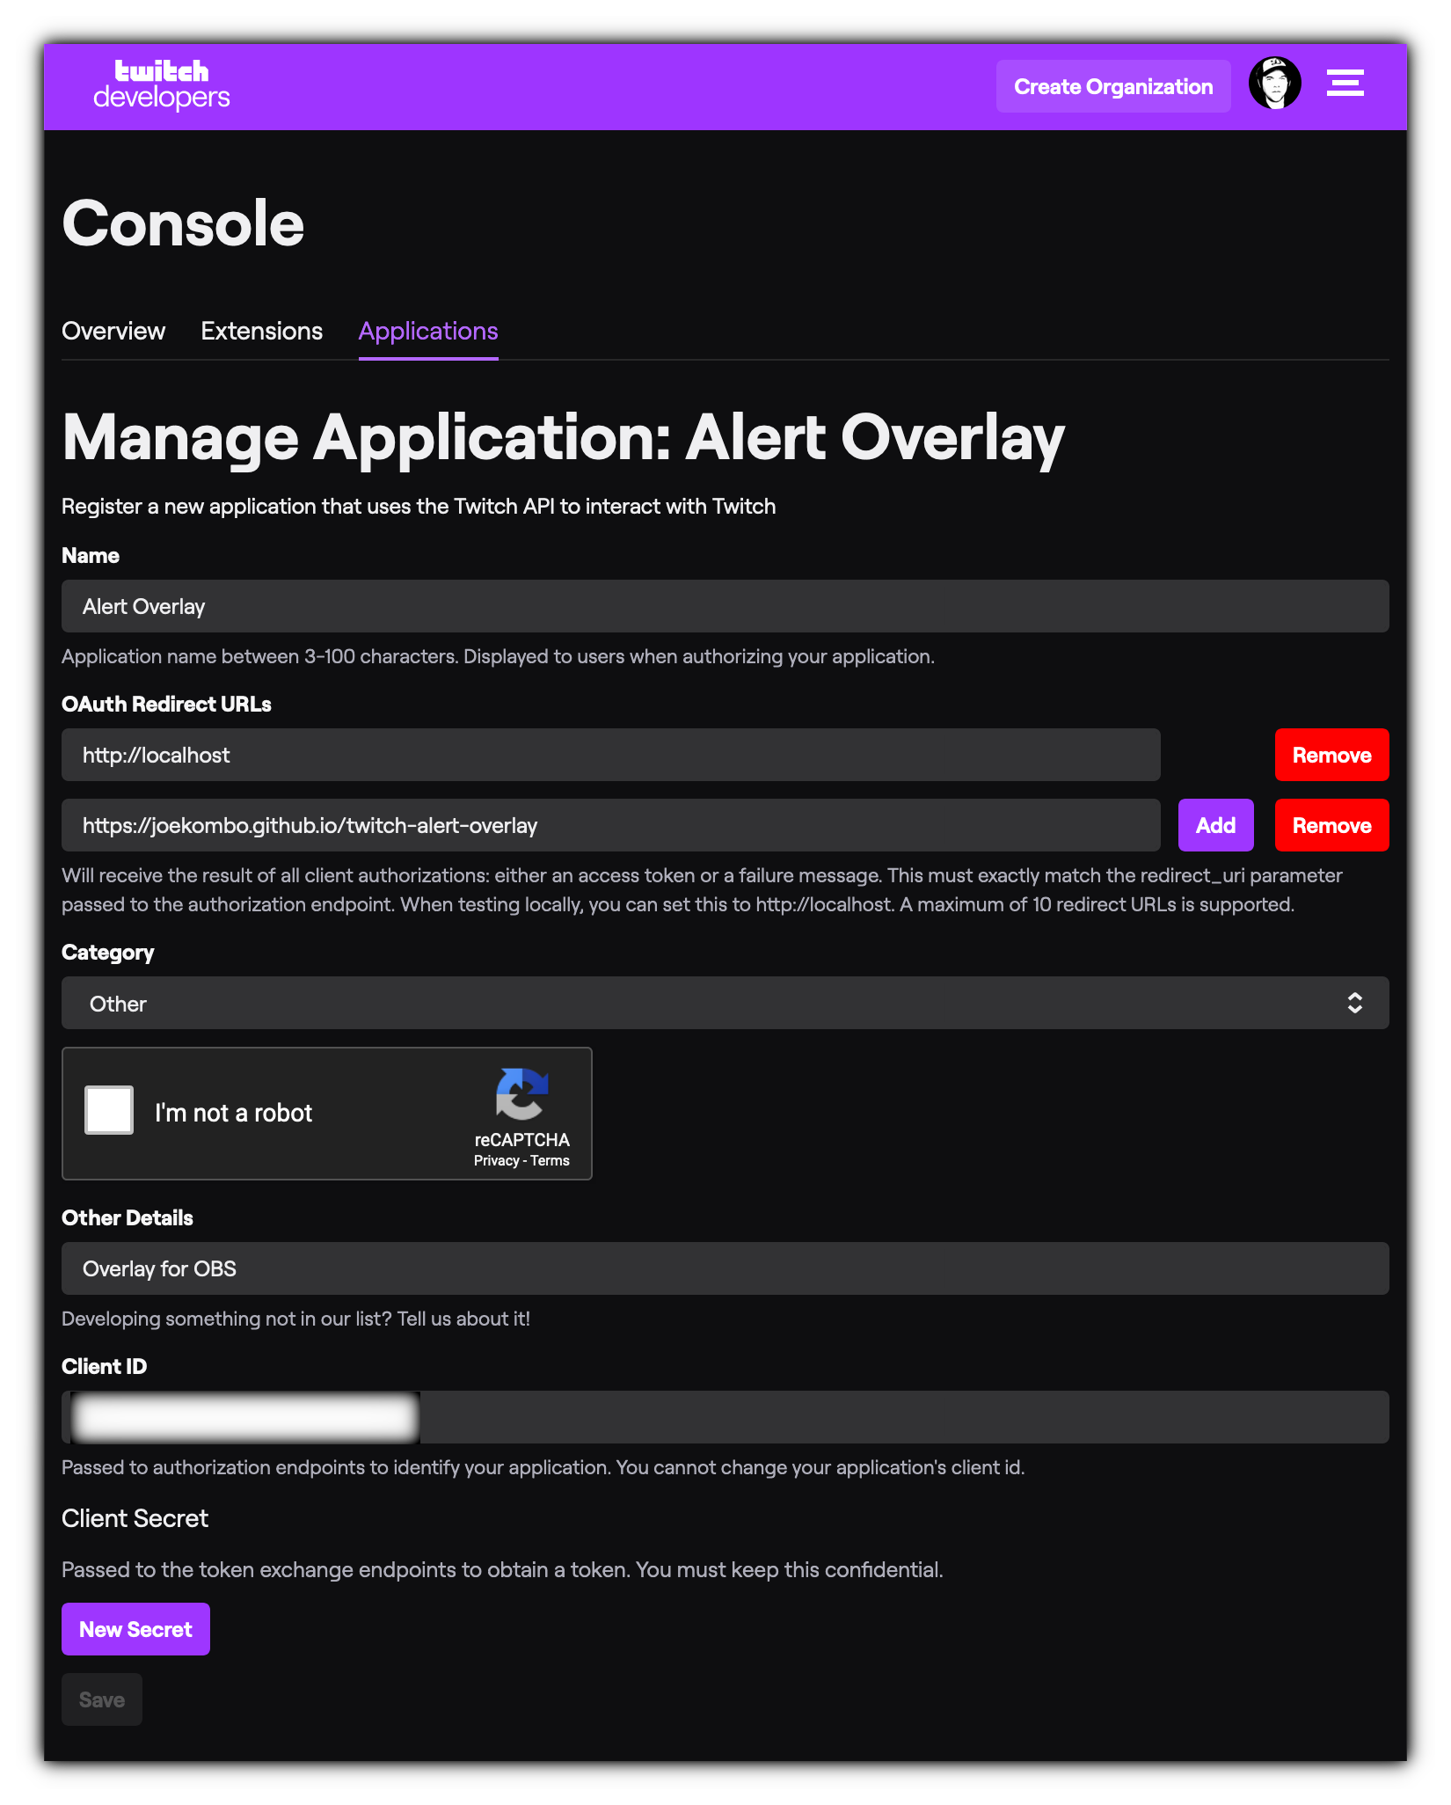1451x1805 pixels.
Task: Click the Category label
Action: pyautogui.click(x=107, y=953)
